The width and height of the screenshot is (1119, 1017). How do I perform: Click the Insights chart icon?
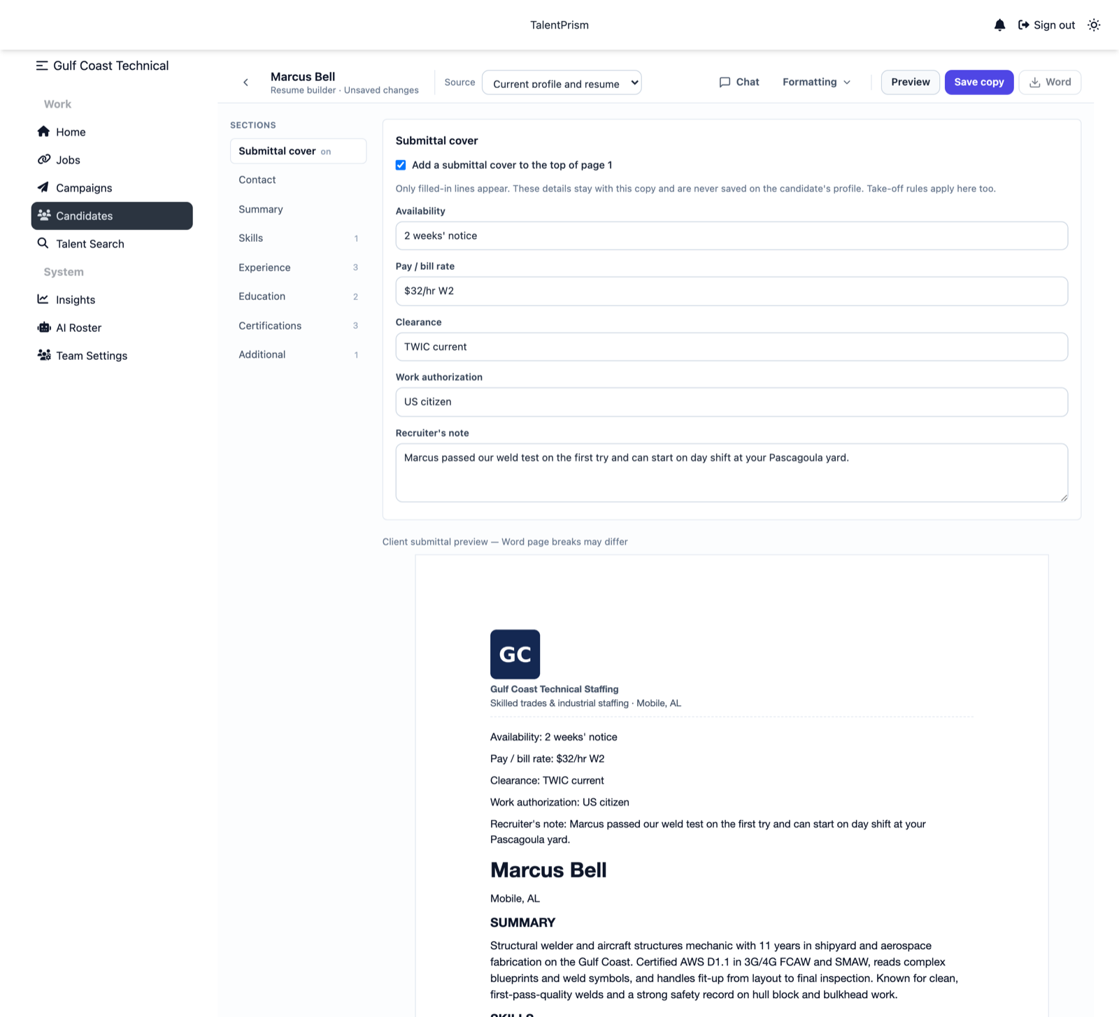[43, 299]
